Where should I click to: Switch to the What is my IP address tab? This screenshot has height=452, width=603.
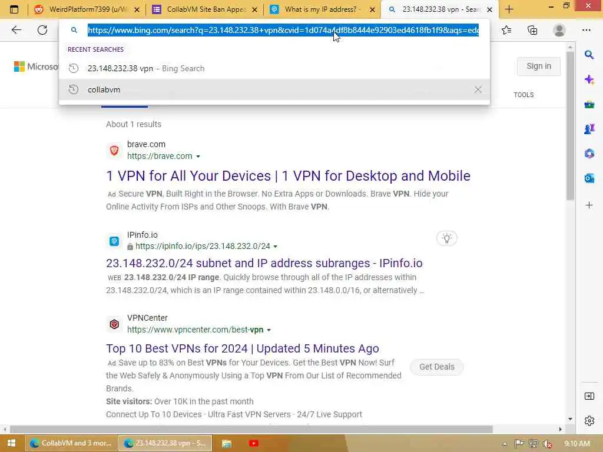322,9
